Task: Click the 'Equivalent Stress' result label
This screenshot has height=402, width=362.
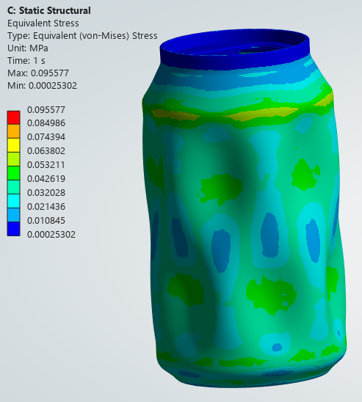Action: pyautogui.click(x=43, y=23)
